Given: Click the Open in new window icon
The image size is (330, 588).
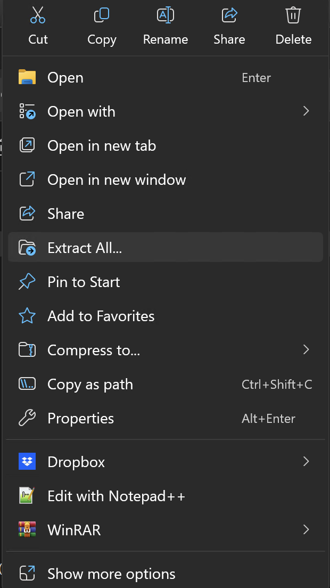Looking at the screenshot, I should [x=27, y=179].
